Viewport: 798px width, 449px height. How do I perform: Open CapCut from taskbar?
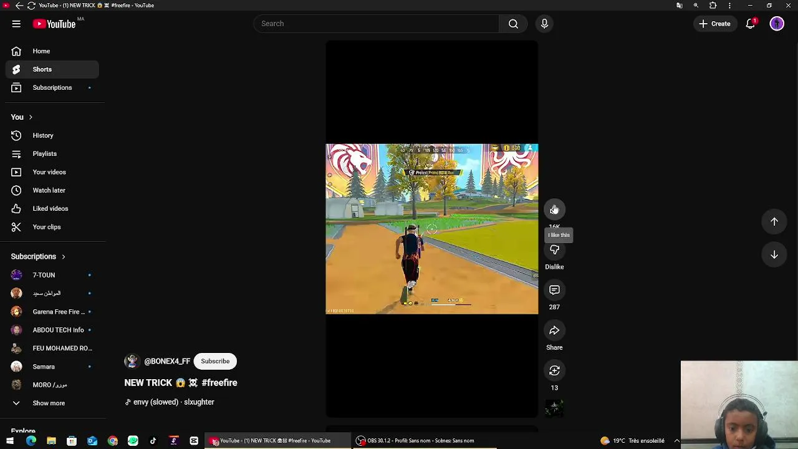(194, 441)
